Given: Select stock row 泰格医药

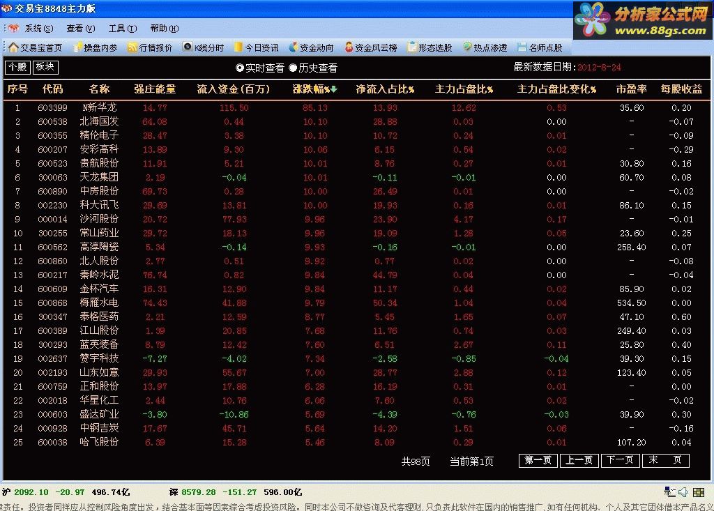Looking at the screenshot, I should [x=356, y=316].
